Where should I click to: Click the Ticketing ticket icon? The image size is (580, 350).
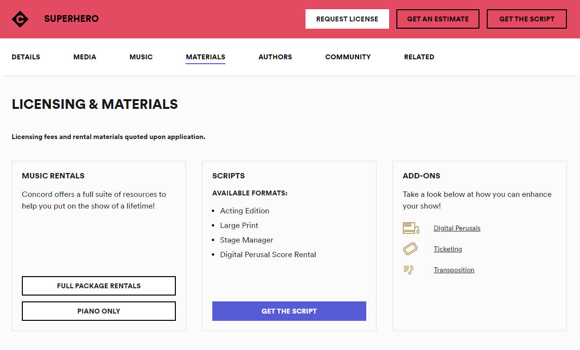tap(410, 248)
